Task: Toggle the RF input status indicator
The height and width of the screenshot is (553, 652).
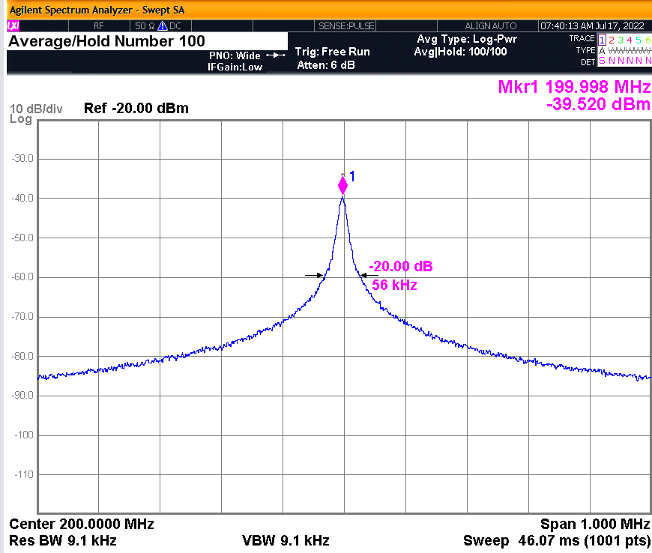Action: 97,25
